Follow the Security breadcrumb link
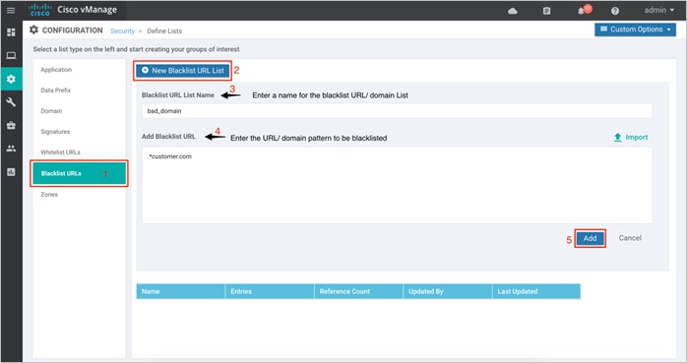 122,31
